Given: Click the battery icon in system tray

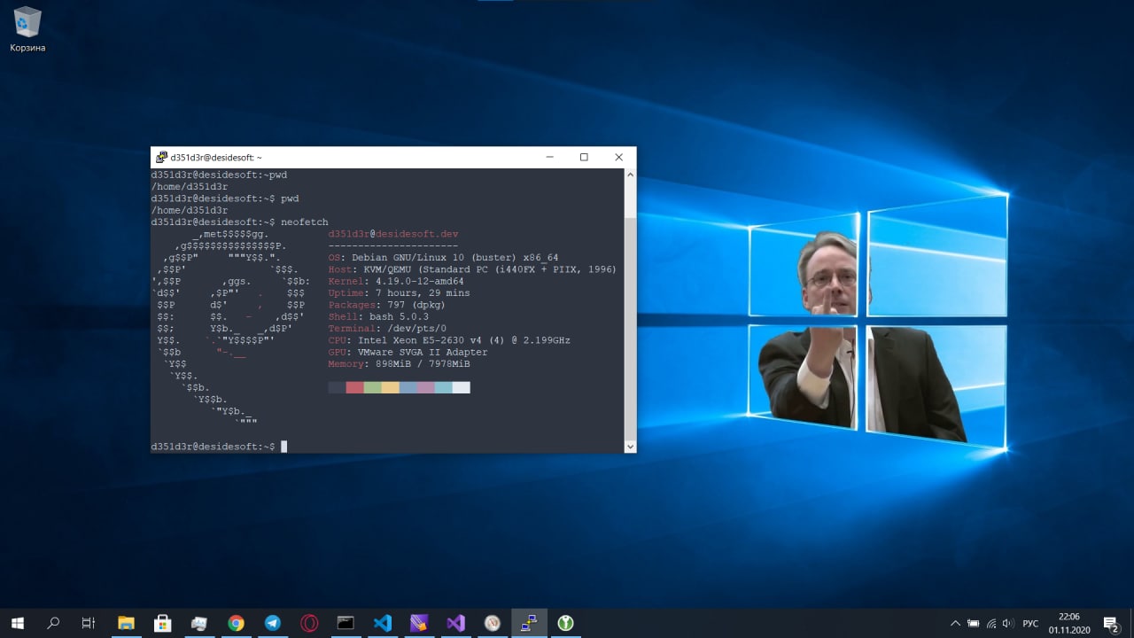Looking at the screenshot, I should (x=973, y=623).
